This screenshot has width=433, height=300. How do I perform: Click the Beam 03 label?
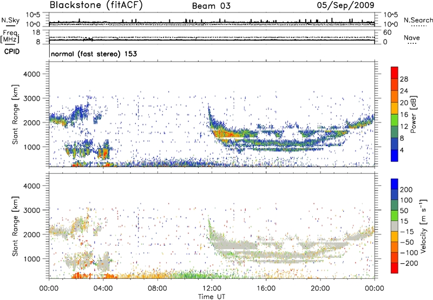click(211, 6)
